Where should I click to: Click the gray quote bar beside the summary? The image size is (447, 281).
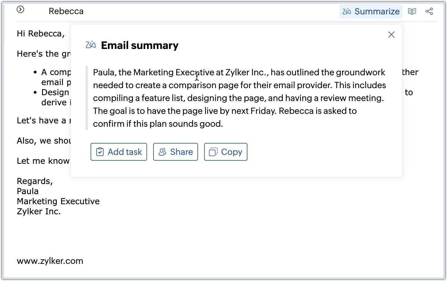click(87, 98)
